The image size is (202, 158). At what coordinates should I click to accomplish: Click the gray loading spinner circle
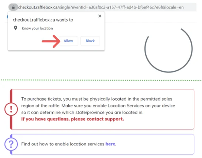tap(169, 50)
